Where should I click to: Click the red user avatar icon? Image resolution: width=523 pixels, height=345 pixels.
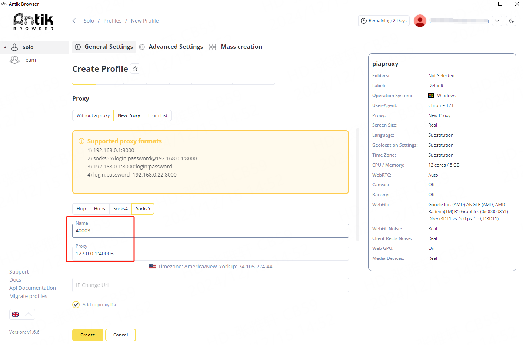tap(420, 21)
